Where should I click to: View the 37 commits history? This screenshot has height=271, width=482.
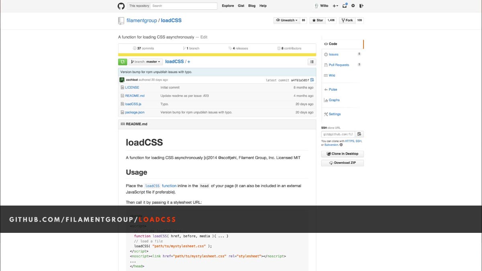[x=143, y=48]
